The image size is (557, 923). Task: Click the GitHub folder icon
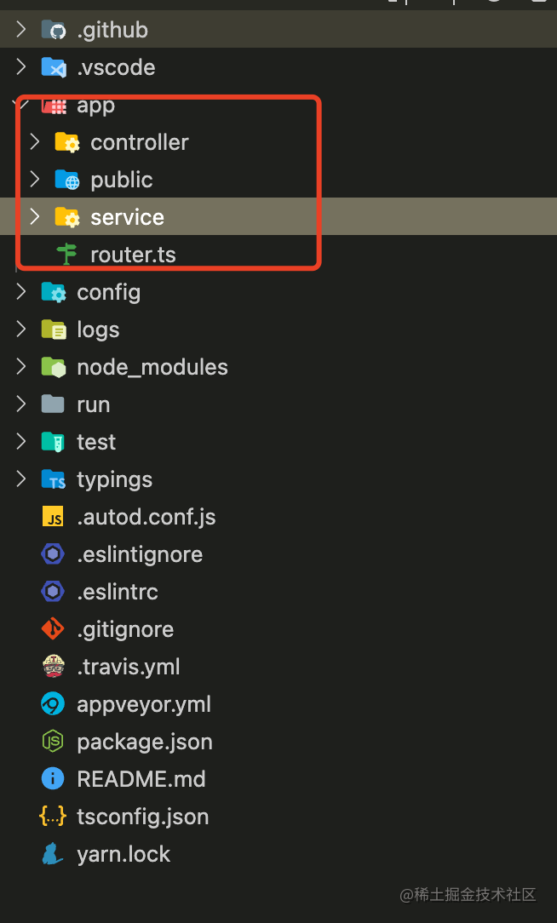pos(54,31)
